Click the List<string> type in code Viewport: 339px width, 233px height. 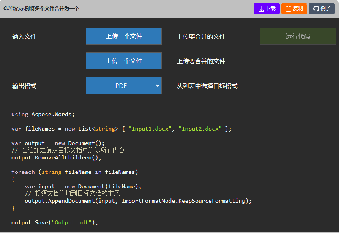(98, 129)
